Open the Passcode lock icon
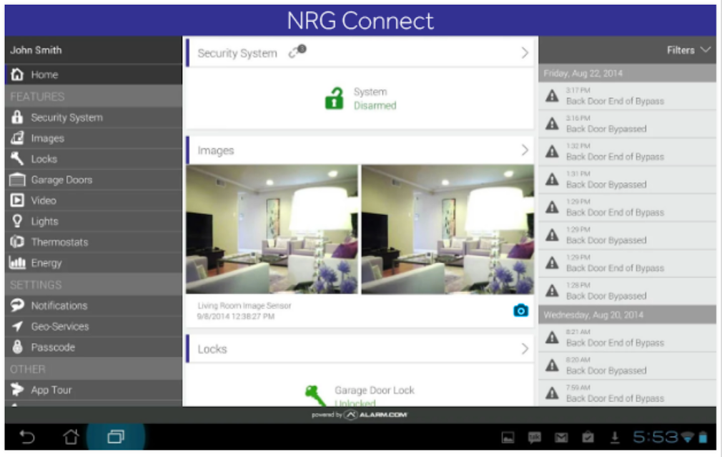 click(x=17, y=346)
